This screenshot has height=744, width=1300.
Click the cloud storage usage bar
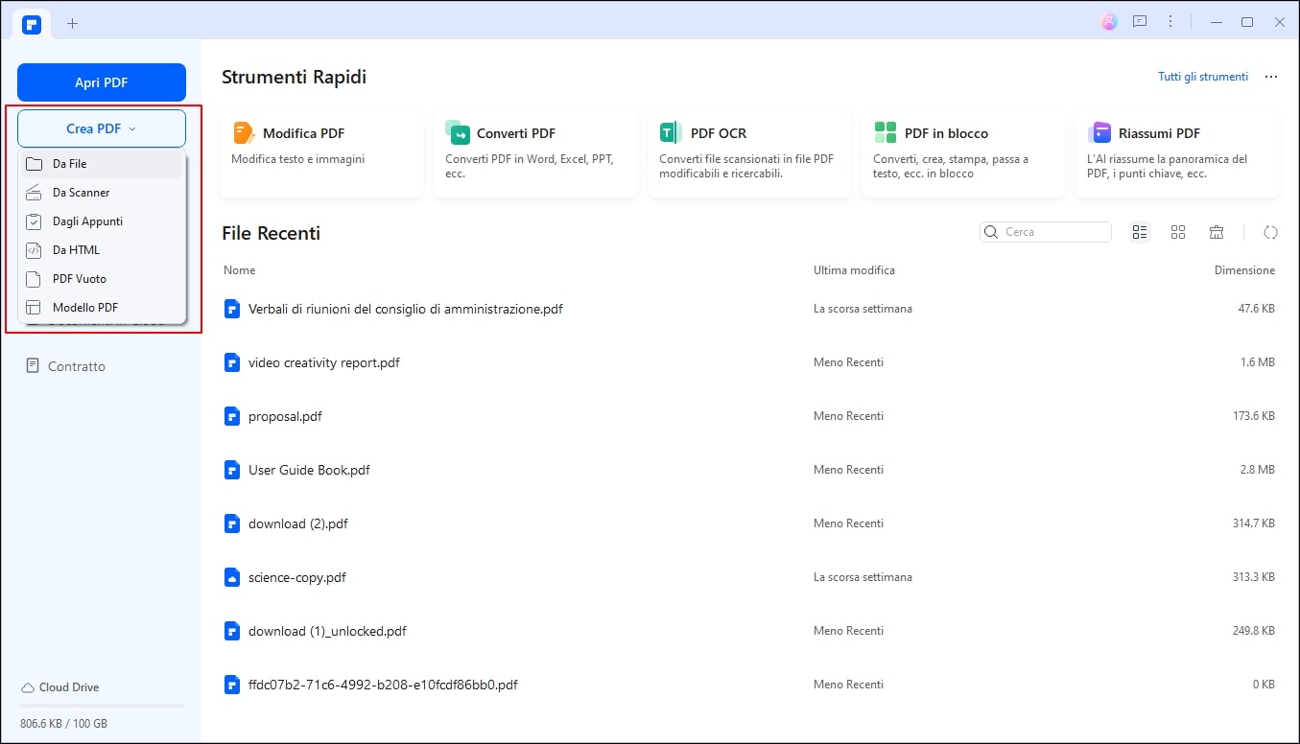tap(102, 706)
